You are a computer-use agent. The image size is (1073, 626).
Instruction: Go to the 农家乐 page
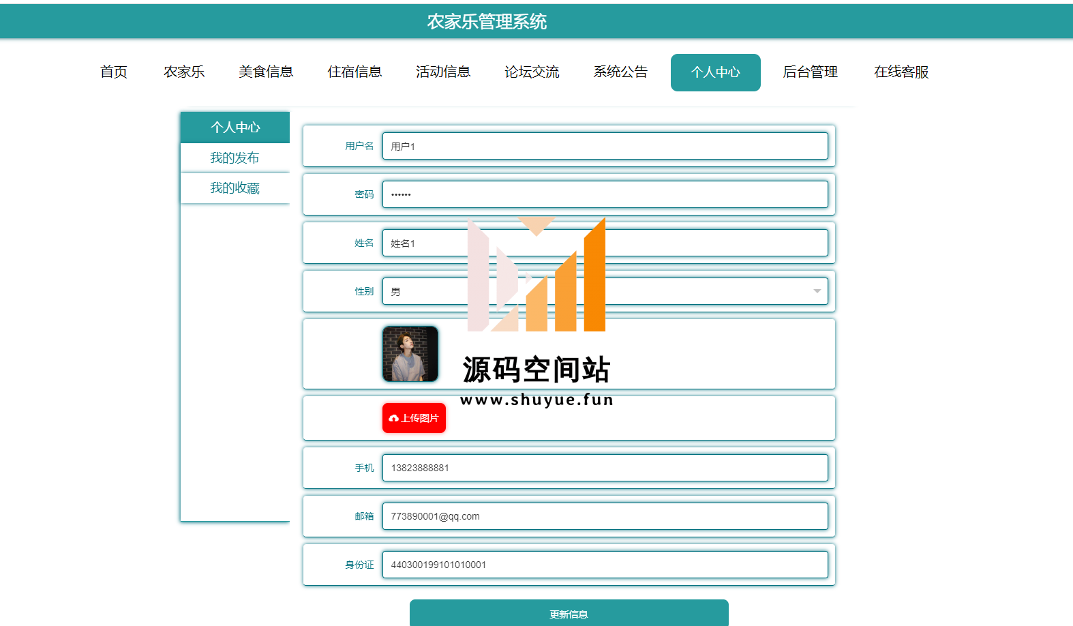click(184, 72)
